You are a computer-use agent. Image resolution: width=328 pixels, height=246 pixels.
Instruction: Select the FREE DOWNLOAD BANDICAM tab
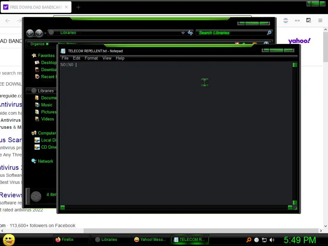(36, 7)
